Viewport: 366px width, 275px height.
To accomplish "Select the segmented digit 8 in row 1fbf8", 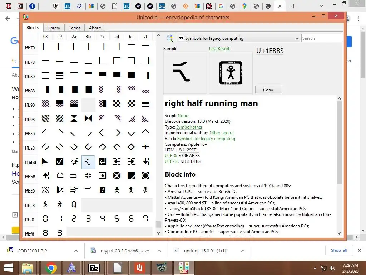I will [x=45, y=233].
